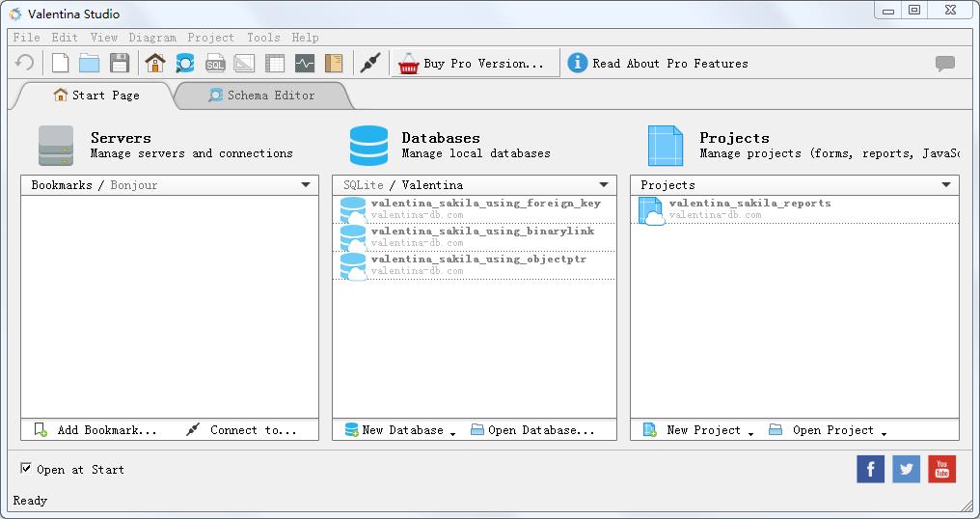This screenshot has height=519, width=980.
Task: Click the large Projects blueprint icon
Action: point(666,146)
